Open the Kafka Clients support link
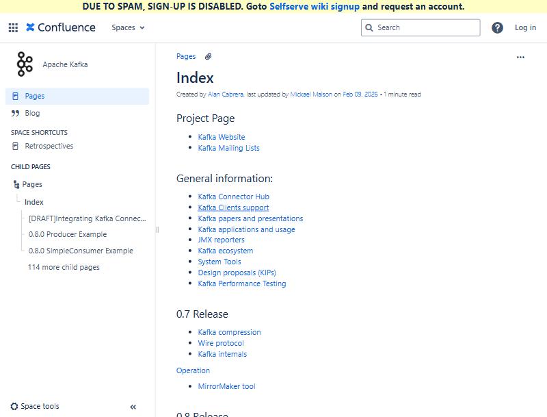 pos(233,207)
